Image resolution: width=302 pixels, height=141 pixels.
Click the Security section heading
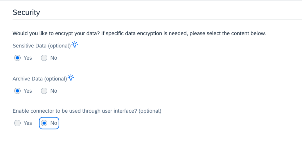[26, 12]
